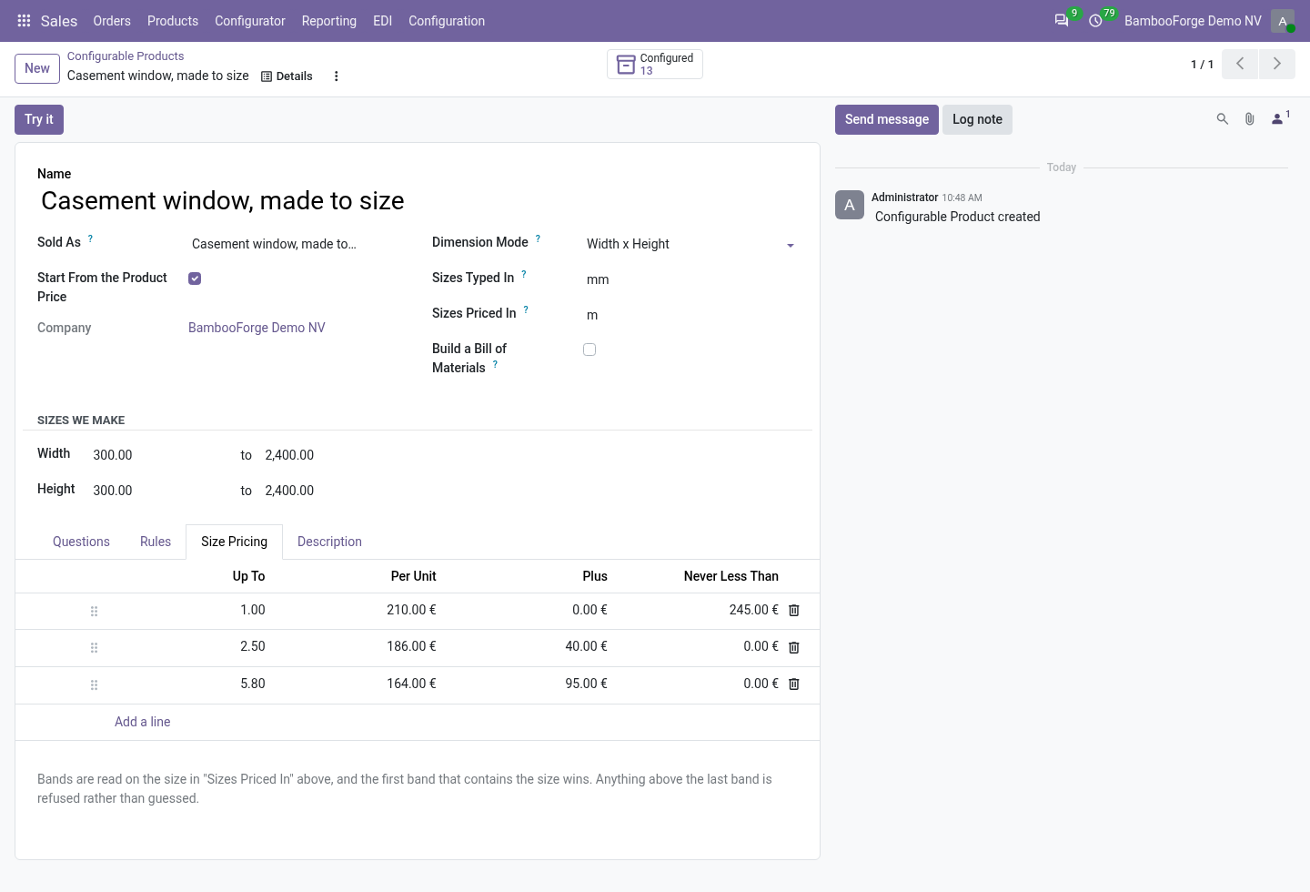Grab the drag handle of 2.50 row
Viewport: 1310px width, 892px height.
click(94, 648)
